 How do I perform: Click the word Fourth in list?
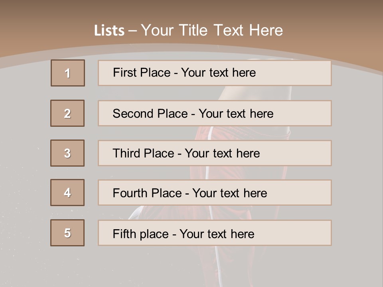tap(129, 193)
